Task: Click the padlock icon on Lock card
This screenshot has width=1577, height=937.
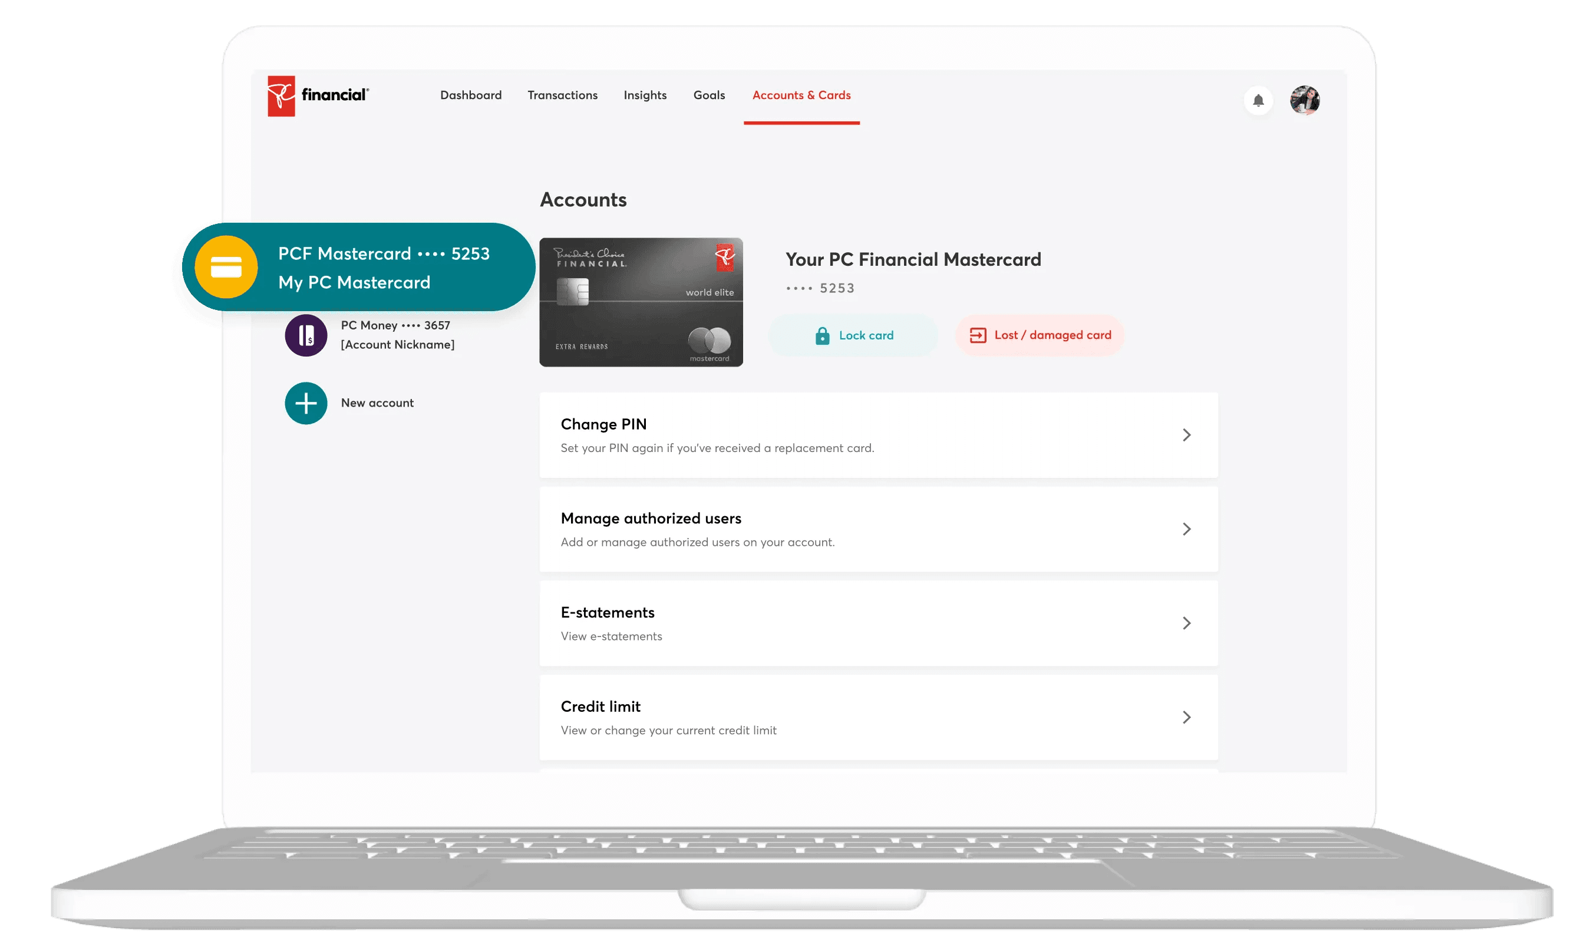Action: [822, 336]
